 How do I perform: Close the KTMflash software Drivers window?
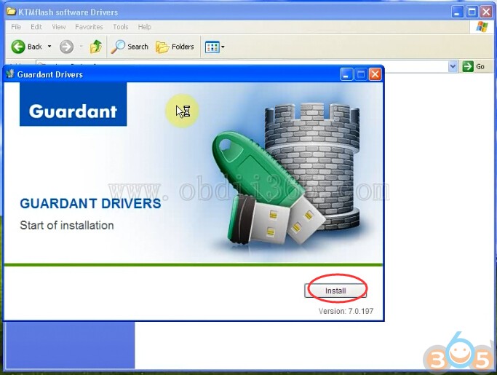[x=486, y=12]
